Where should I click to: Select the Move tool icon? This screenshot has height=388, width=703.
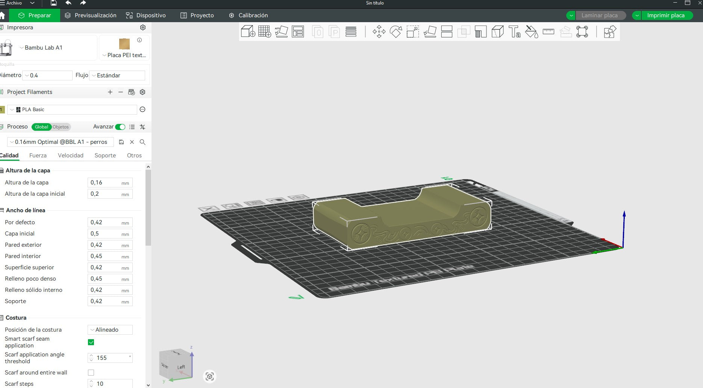coord(379,32)
